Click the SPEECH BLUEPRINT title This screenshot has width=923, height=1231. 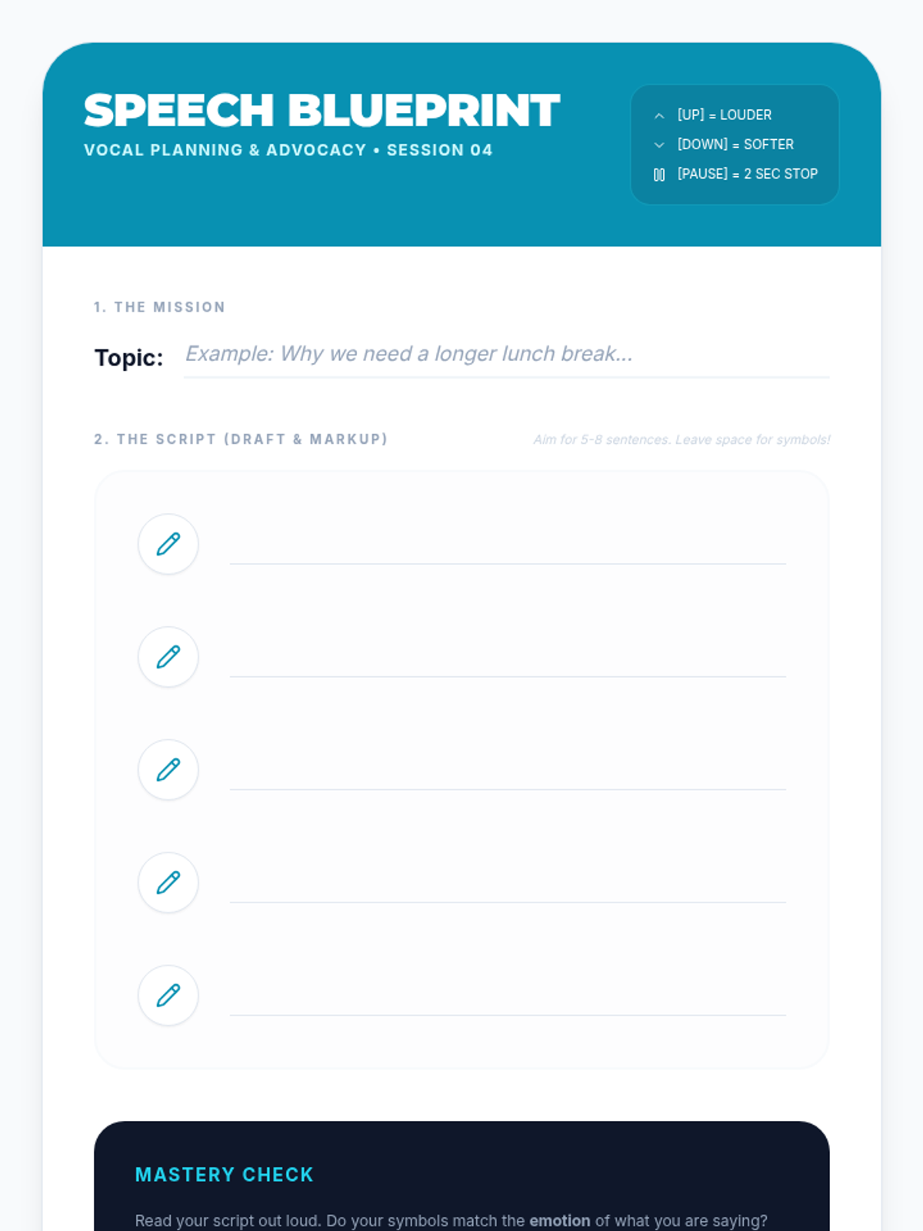[322, 110]
